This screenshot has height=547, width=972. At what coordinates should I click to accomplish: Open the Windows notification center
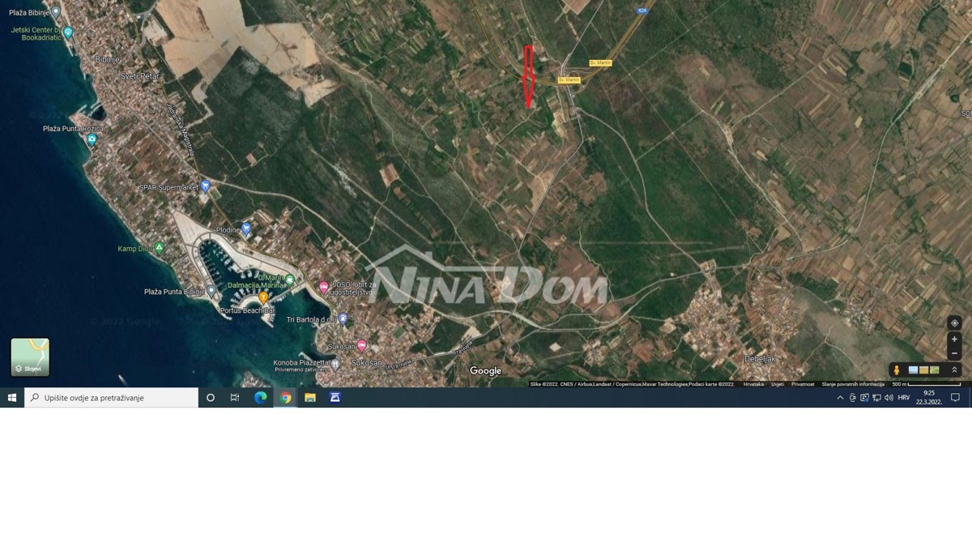tap(955, 398)
